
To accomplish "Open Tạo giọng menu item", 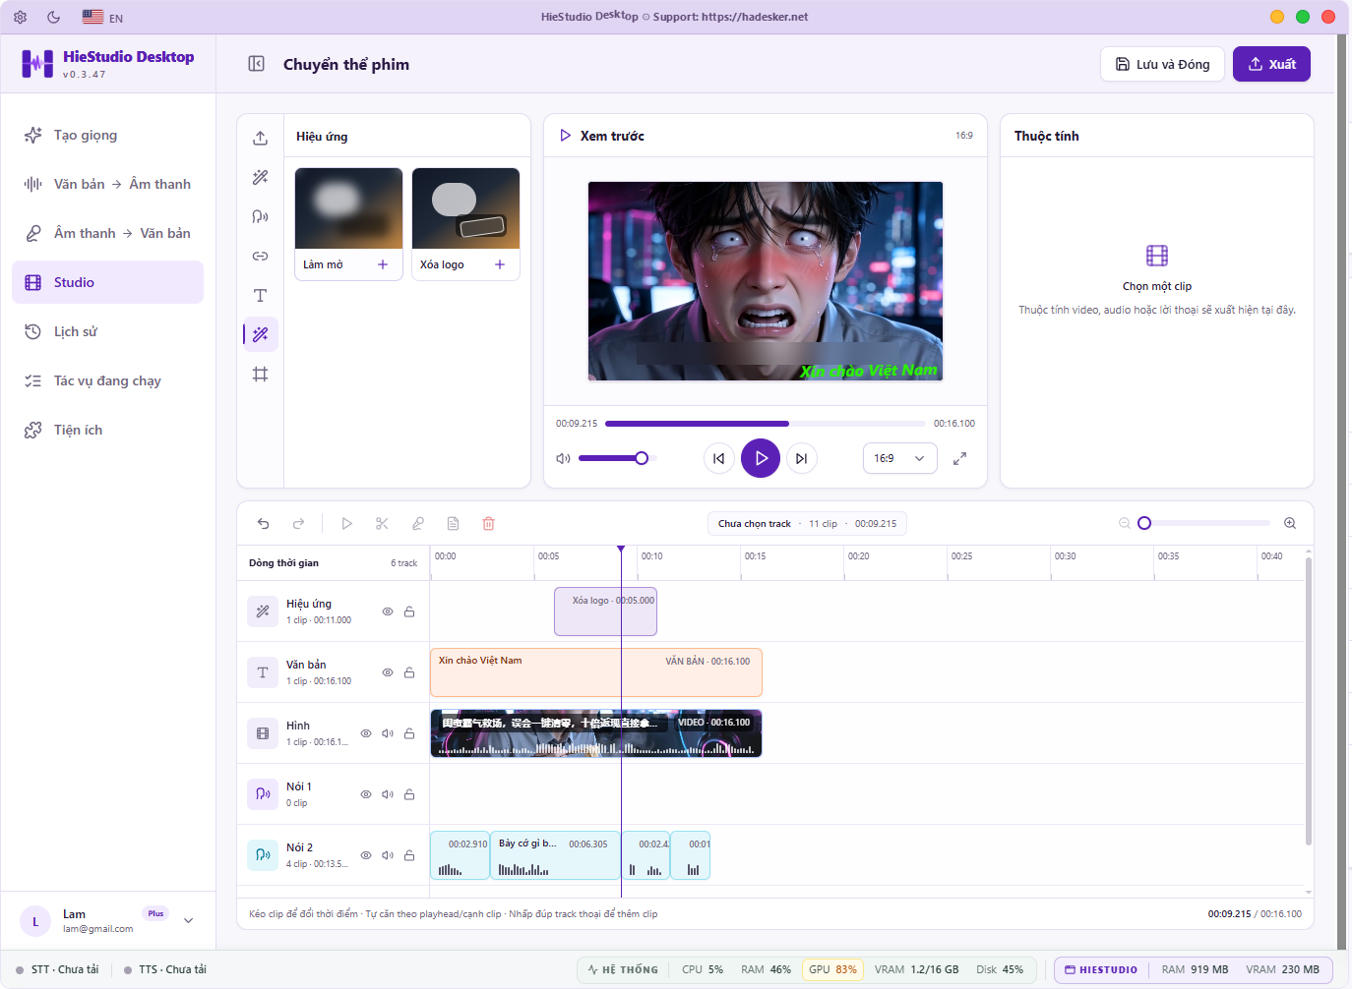I will [107, 135].
